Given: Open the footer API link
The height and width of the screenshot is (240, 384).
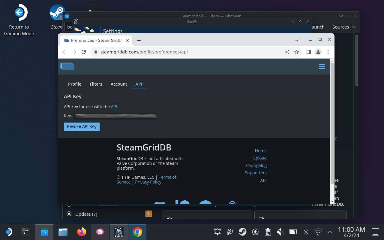Looking at the screenshot, I should point(263,180).
